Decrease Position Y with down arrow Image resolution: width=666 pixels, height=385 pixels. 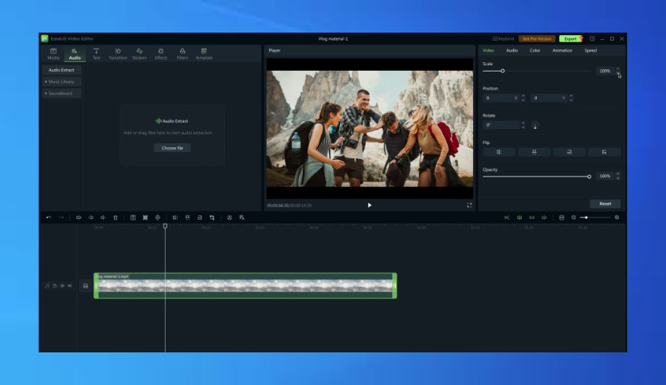click(571, 100)
